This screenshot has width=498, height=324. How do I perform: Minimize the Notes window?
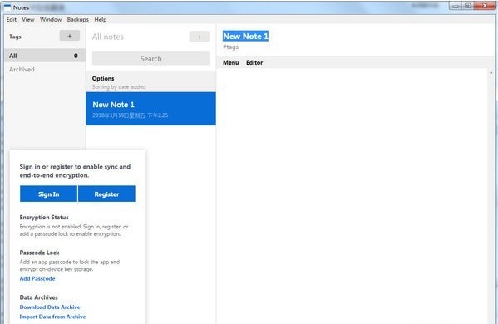[455, 6]
